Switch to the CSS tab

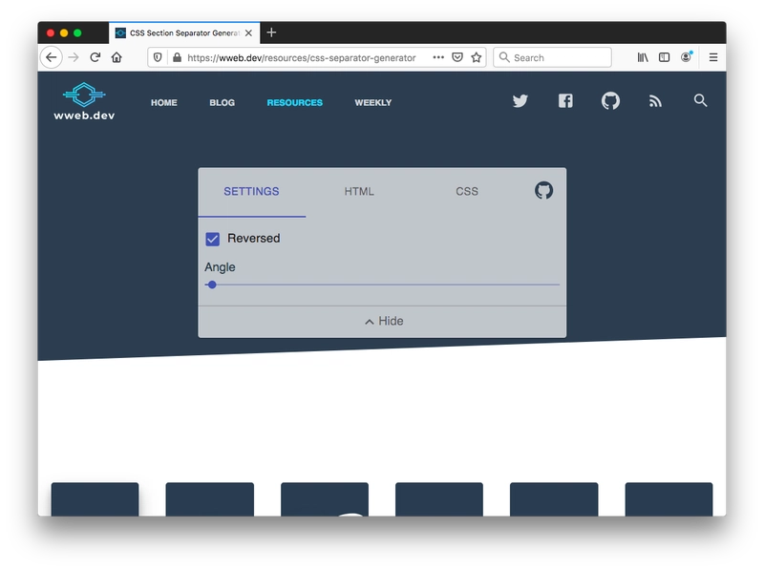click(467, 192)
